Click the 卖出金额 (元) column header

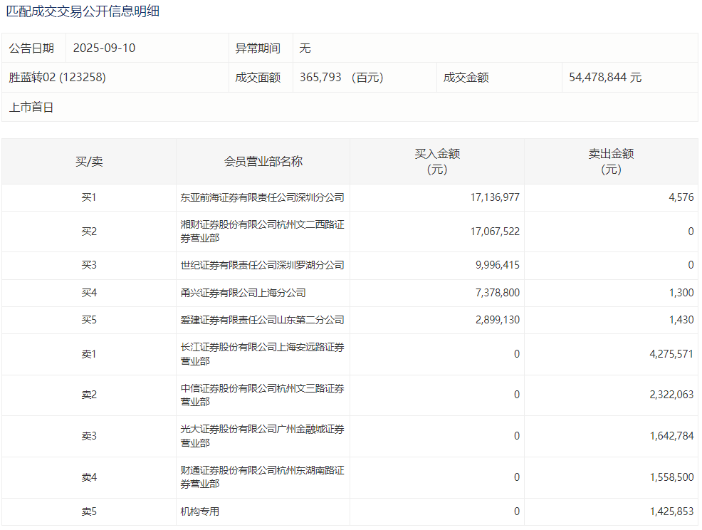tap(611, 162)
